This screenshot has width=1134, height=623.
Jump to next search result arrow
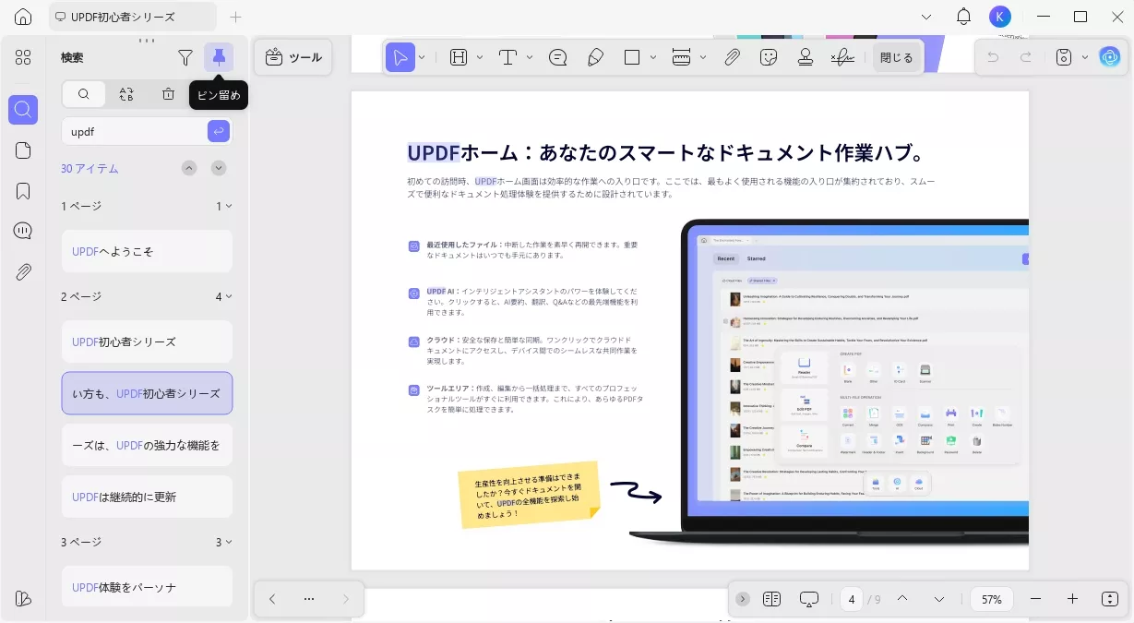[x=219, y=168]
